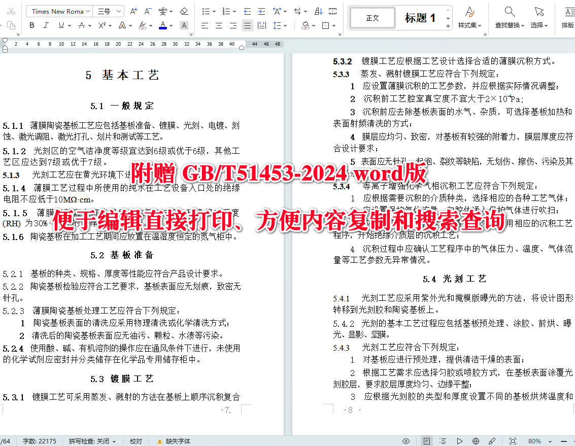Activate the decrease indent icon
The image size is (575, 446).
247,11
